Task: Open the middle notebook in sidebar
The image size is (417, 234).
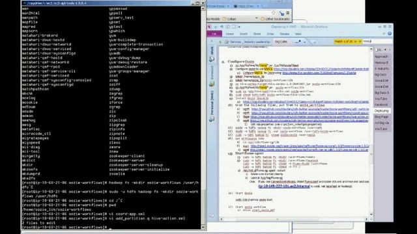Action: pyautogui.click(x=212, y=76)
